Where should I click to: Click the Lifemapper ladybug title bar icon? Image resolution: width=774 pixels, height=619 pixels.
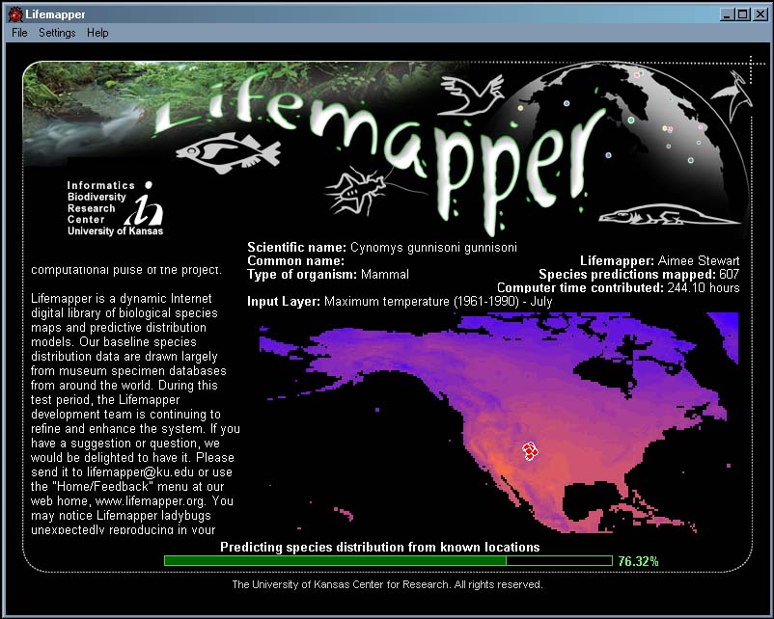tap(15, 14)
